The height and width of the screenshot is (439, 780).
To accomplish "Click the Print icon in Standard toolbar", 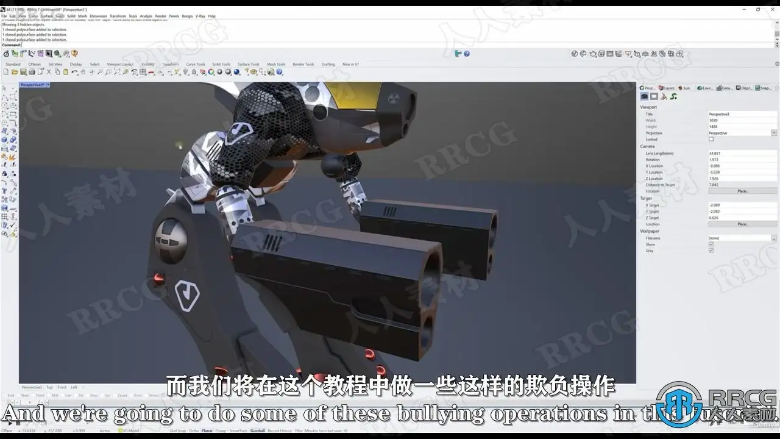I will coord(32,72).
